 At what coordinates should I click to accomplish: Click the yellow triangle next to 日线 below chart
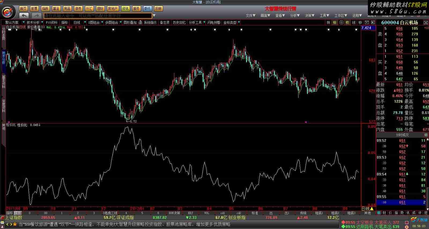coord(372,209)
